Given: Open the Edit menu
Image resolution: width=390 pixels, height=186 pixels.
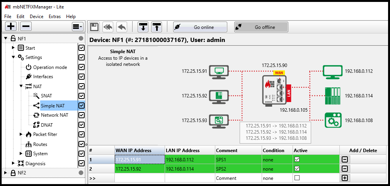Looking at the screenshot, I should [20, 17].
